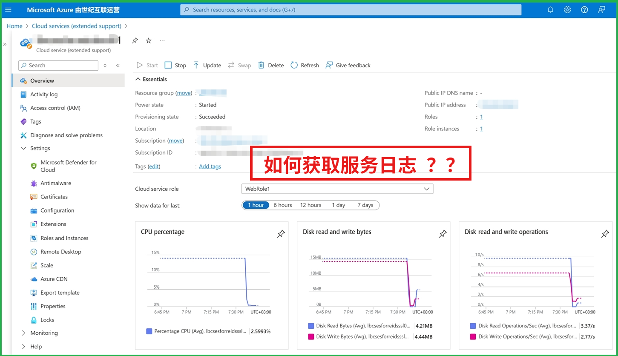Viewport: 618px width, 356px height.
Task: Open the feedback icon in header
Action: click(x=601, y=9)
